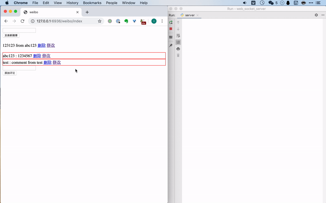
Task: Click the extension with dis badge
Action: [x=143, y=22]
